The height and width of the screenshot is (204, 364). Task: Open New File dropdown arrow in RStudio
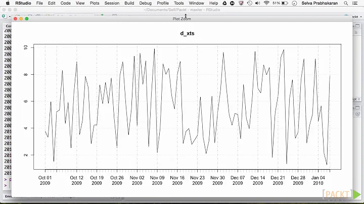(x=10, y=17)
